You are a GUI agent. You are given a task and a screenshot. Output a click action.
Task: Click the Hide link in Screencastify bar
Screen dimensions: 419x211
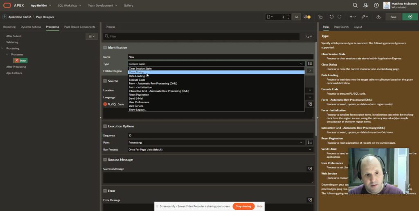tap(259, 206)
